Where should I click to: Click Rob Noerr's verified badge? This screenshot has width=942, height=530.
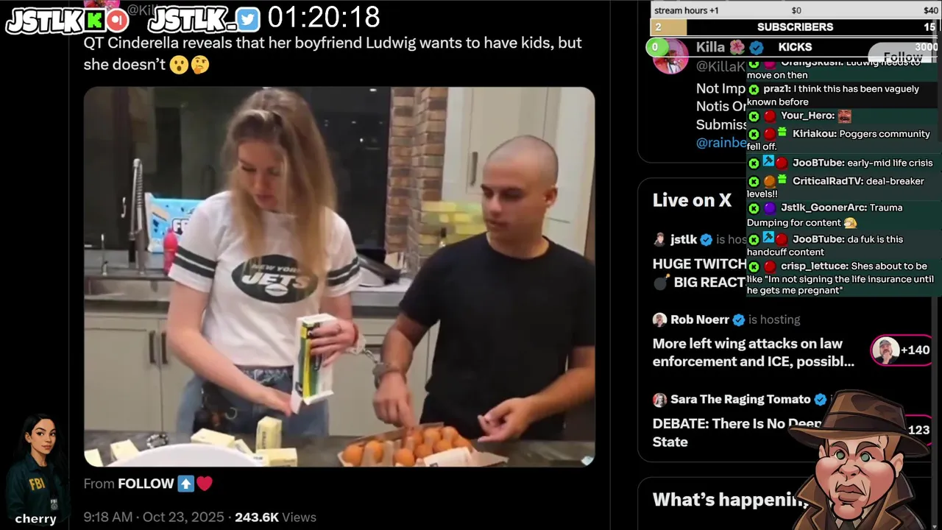coord(739,319)
